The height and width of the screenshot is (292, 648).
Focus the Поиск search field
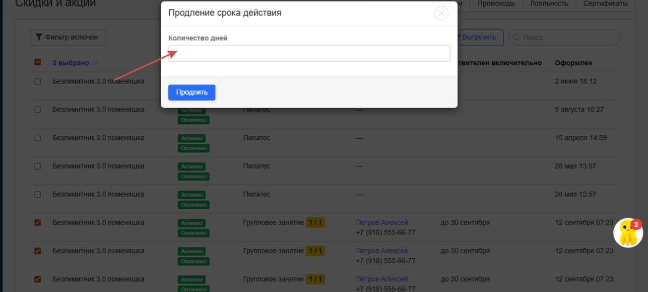568,38
